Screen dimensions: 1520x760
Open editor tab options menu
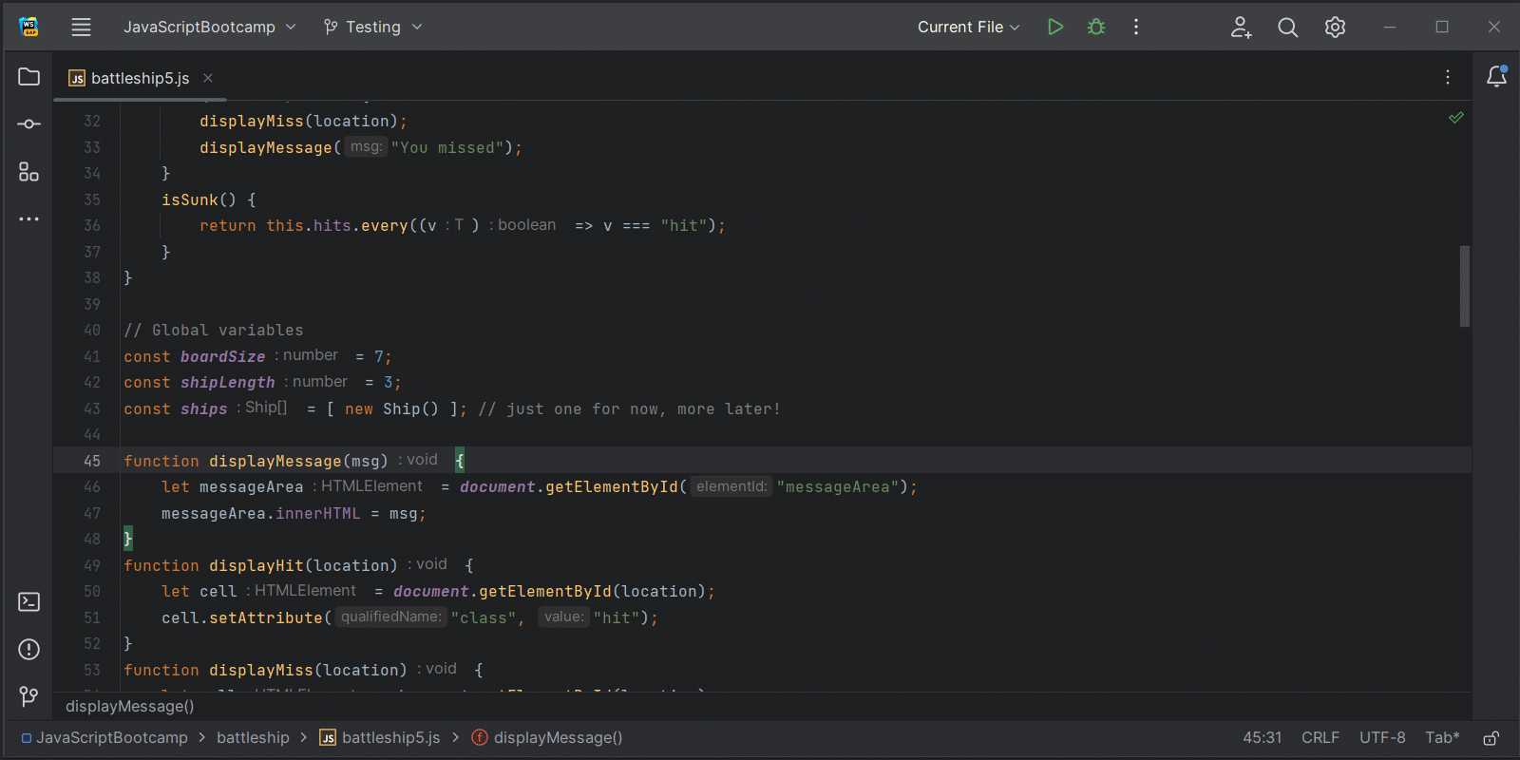(1448, 77)
